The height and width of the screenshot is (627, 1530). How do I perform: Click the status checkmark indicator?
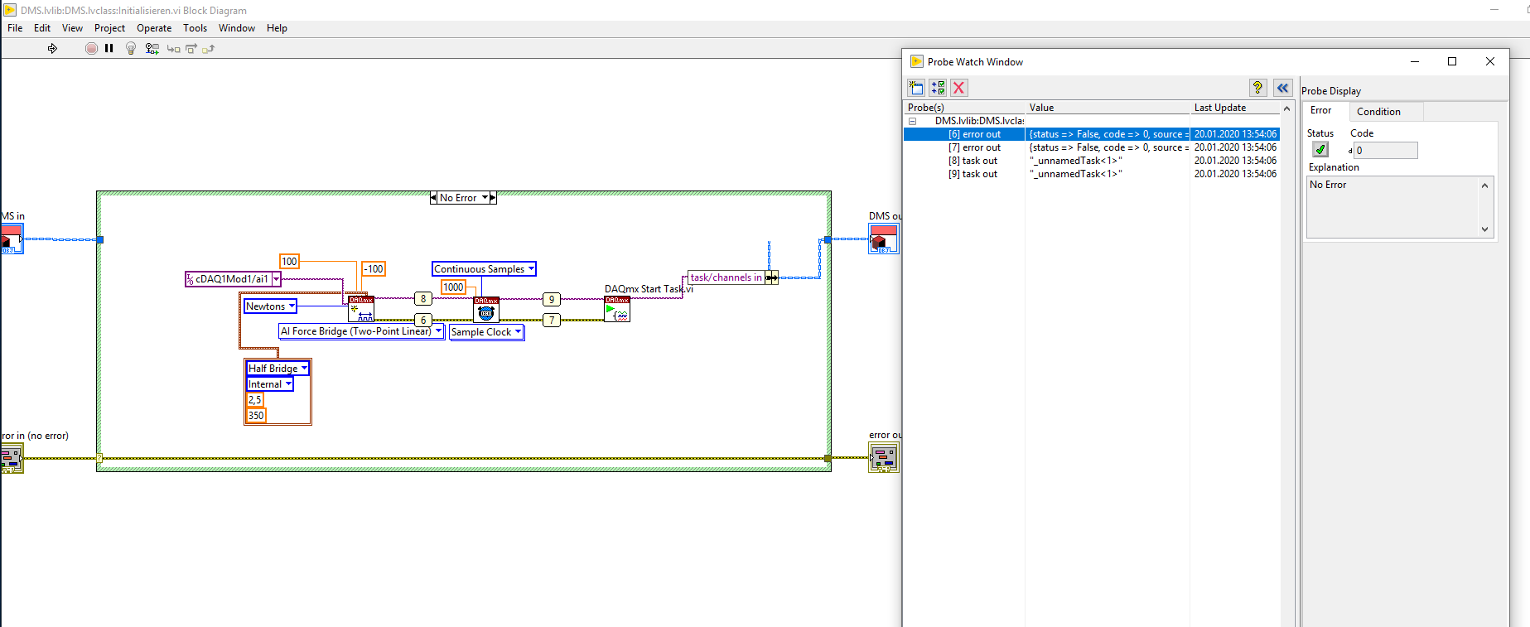(1320, 150)
